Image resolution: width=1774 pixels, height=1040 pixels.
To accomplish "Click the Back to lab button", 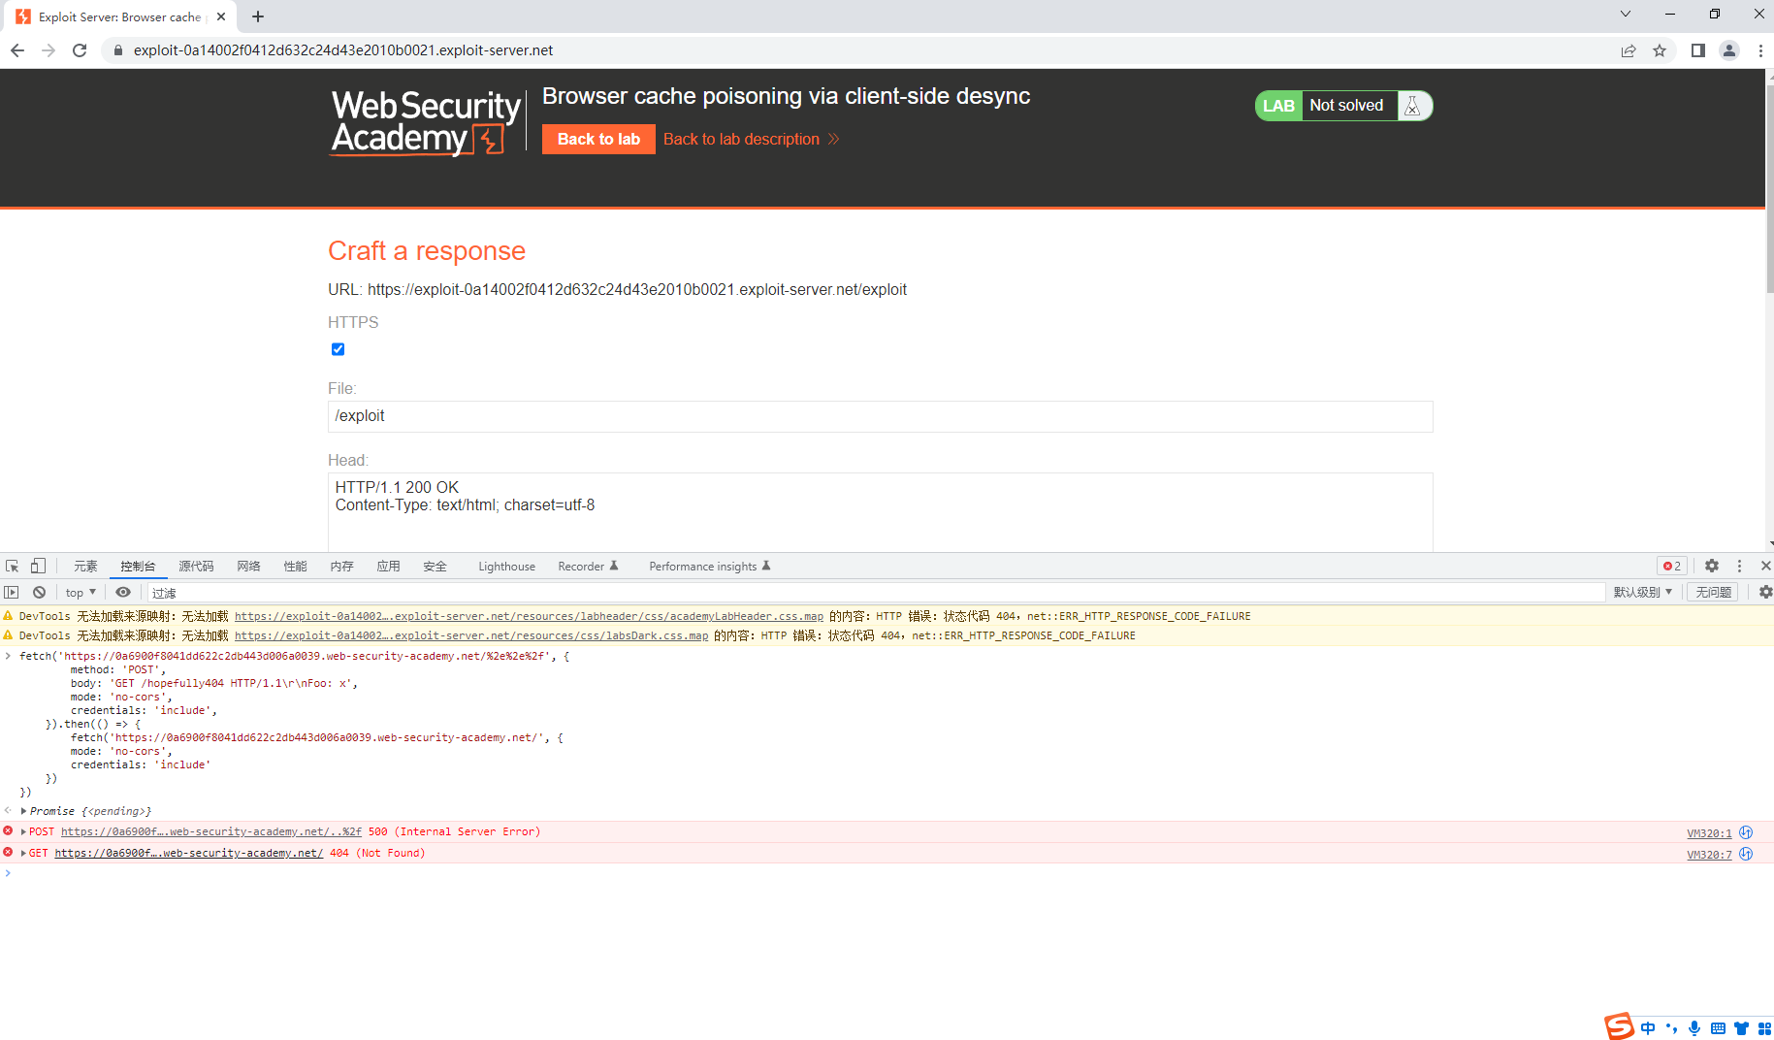I will tap(598, 139).
